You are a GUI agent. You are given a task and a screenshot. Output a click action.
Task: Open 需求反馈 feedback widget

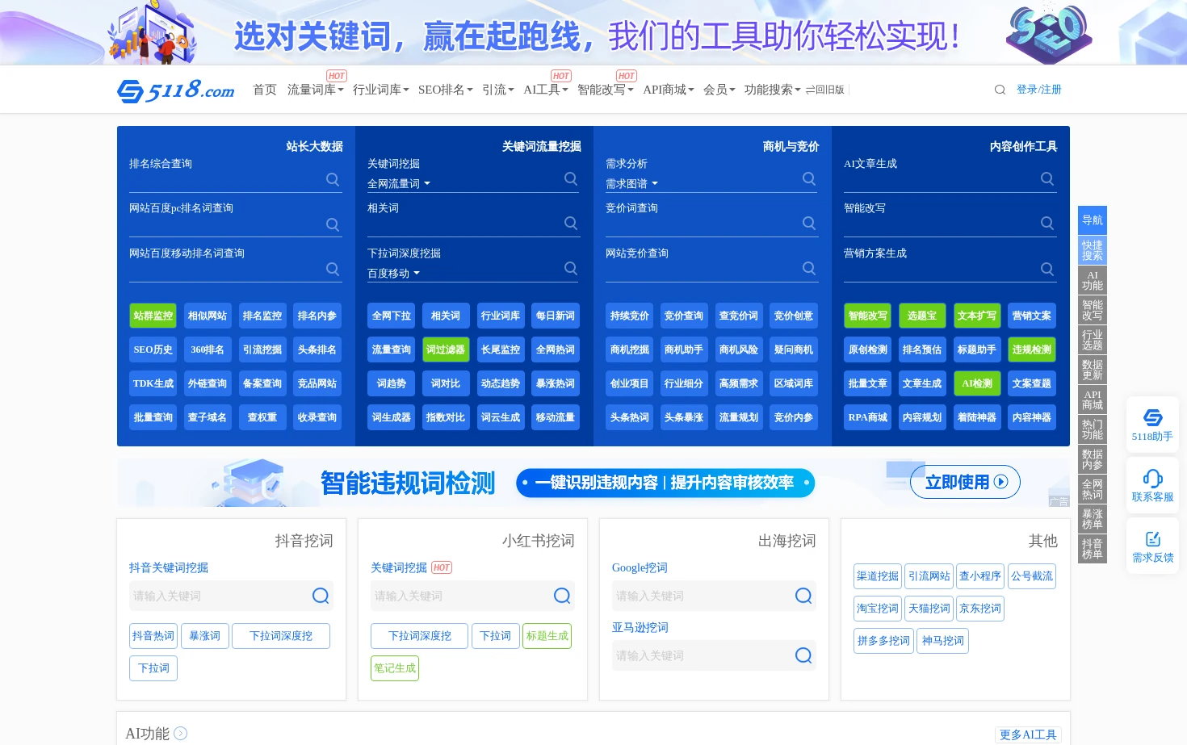click(x=1152, y=546)
